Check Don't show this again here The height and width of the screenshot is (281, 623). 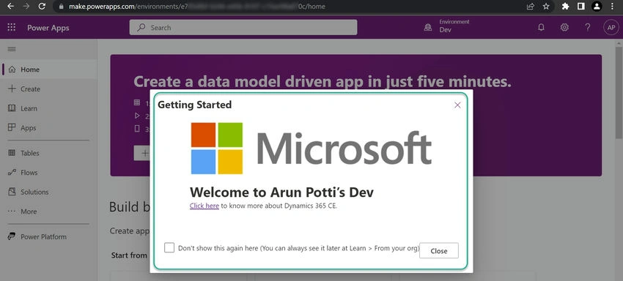[x=169, y=247]
